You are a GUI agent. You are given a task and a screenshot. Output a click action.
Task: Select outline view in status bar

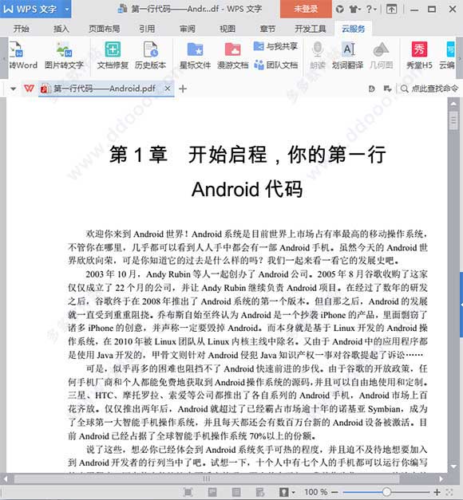[x=236, y=492]
